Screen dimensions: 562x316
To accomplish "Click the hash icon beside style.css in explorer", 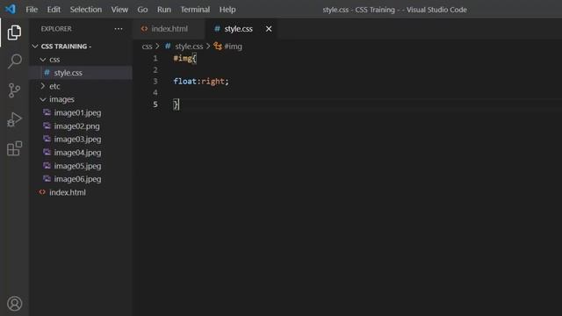I will coord(47,73).
